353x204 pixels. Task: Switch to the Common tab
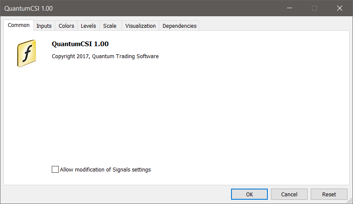click(19, 25)
